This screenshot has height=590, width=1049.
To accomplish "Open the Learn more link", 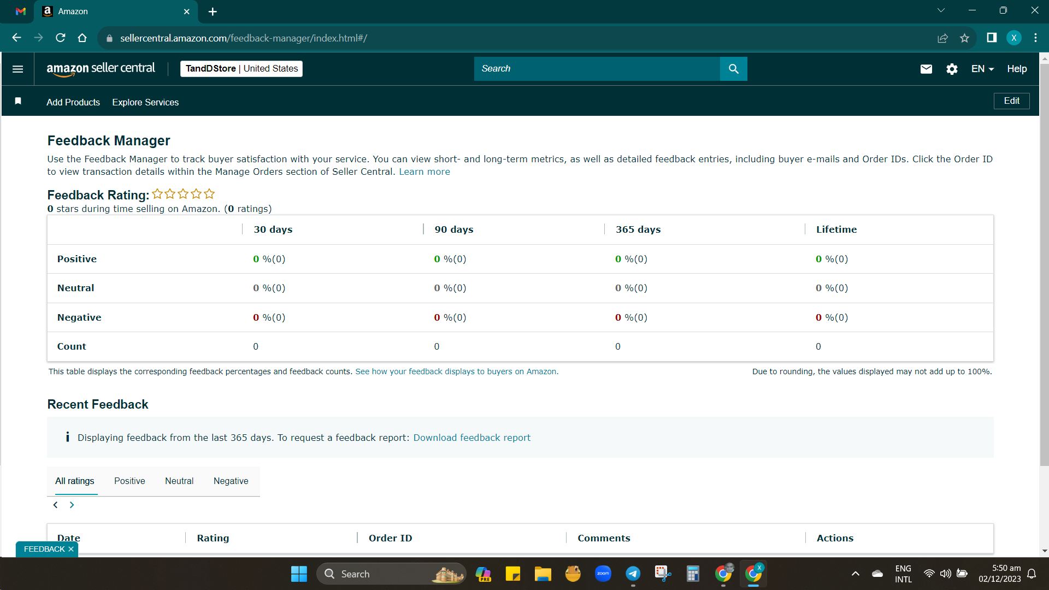I will click(x=425, y=172).
